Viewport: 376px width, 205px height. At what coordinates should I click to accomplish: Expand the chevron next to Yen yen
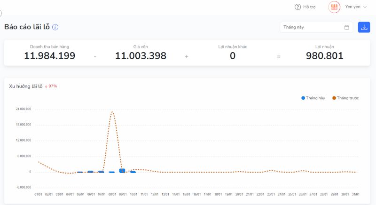click(365, 7)
